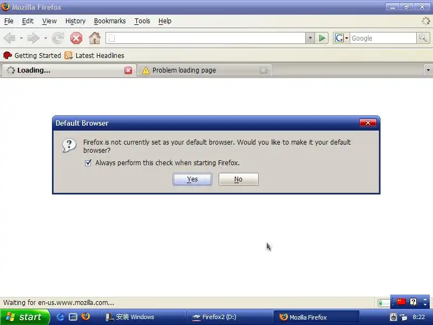
Task: Close the Default Browser dialog
Action: tap(368, 123)
